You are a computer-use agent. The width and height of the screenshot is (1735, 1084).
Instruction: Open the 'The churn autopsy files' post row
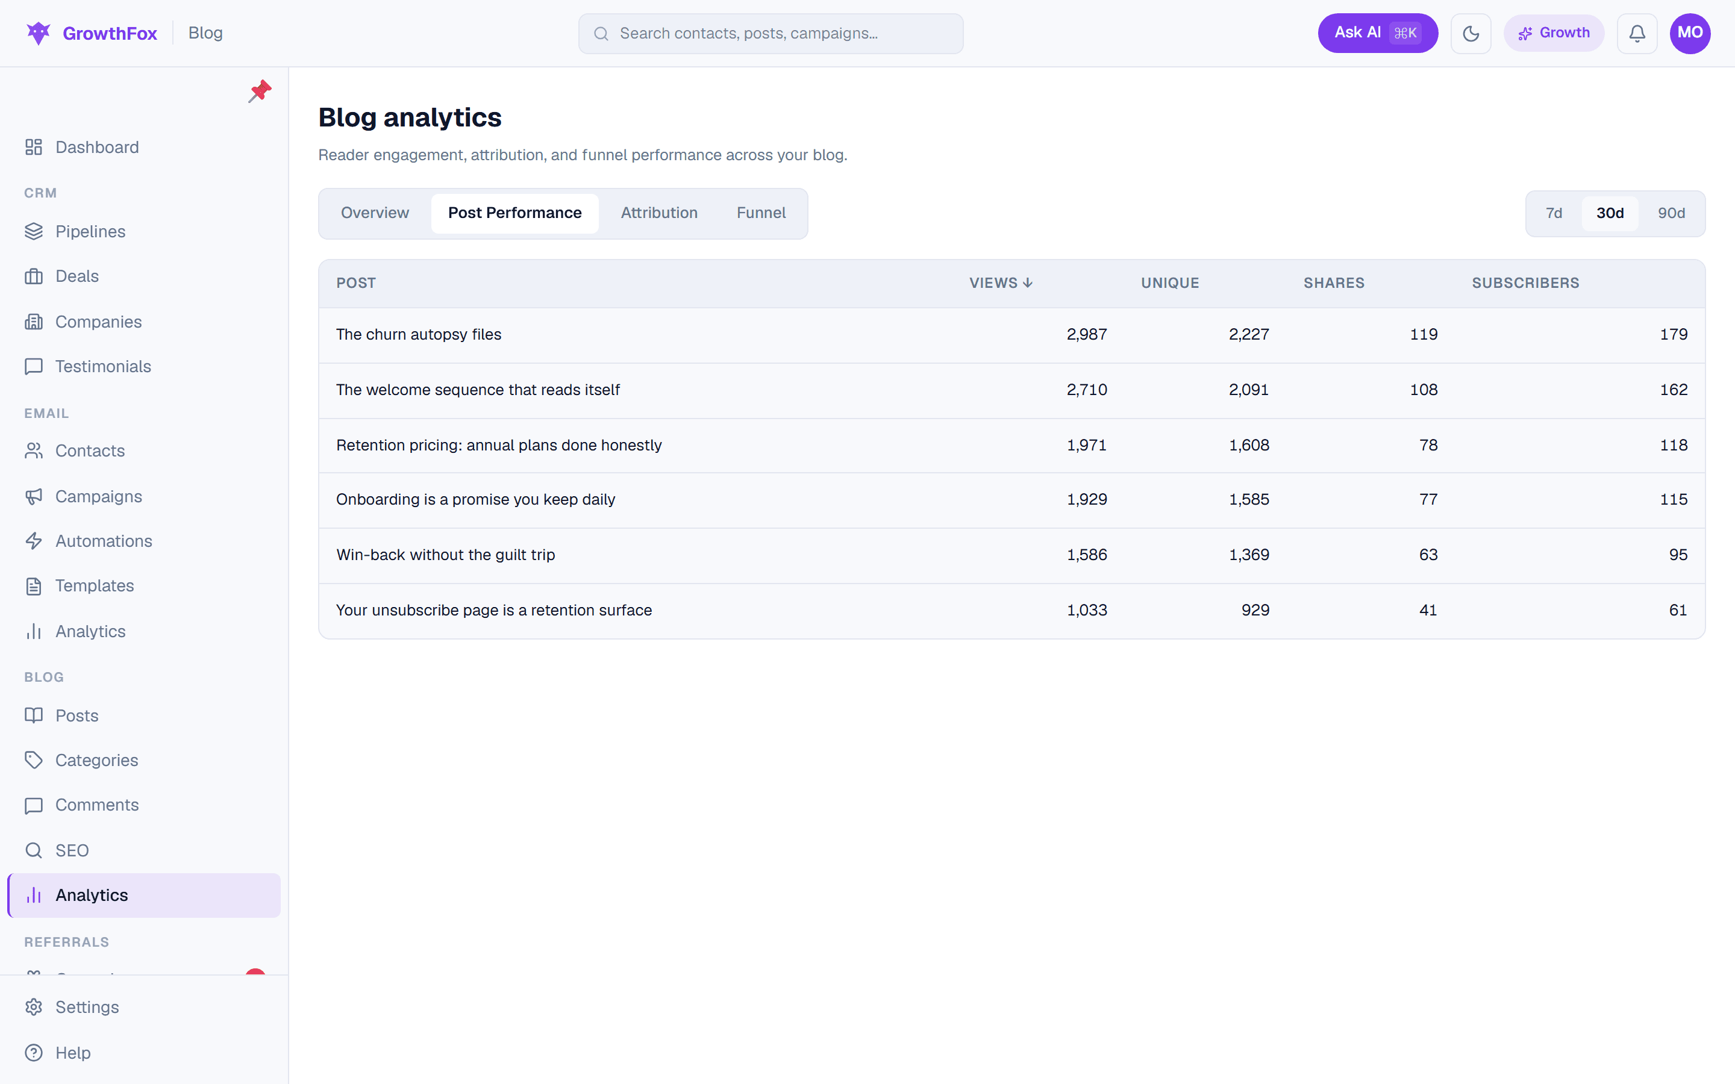click(x=1011, y=335)
